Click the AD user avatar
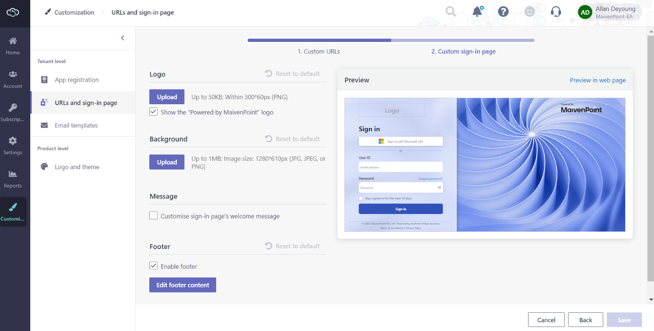Screen dimensions: 654x331 [585, 12]
